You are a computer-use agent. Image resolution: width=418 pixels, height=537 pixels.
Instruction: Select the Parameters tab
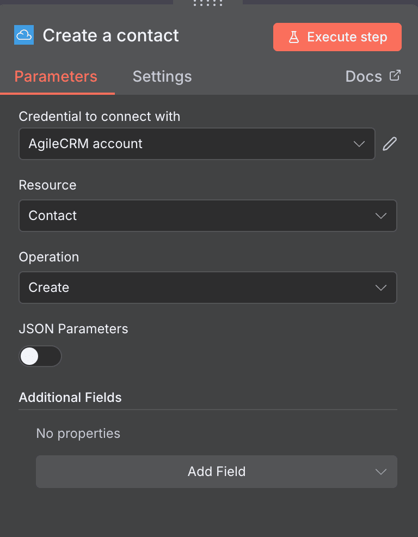pos(56,76)
